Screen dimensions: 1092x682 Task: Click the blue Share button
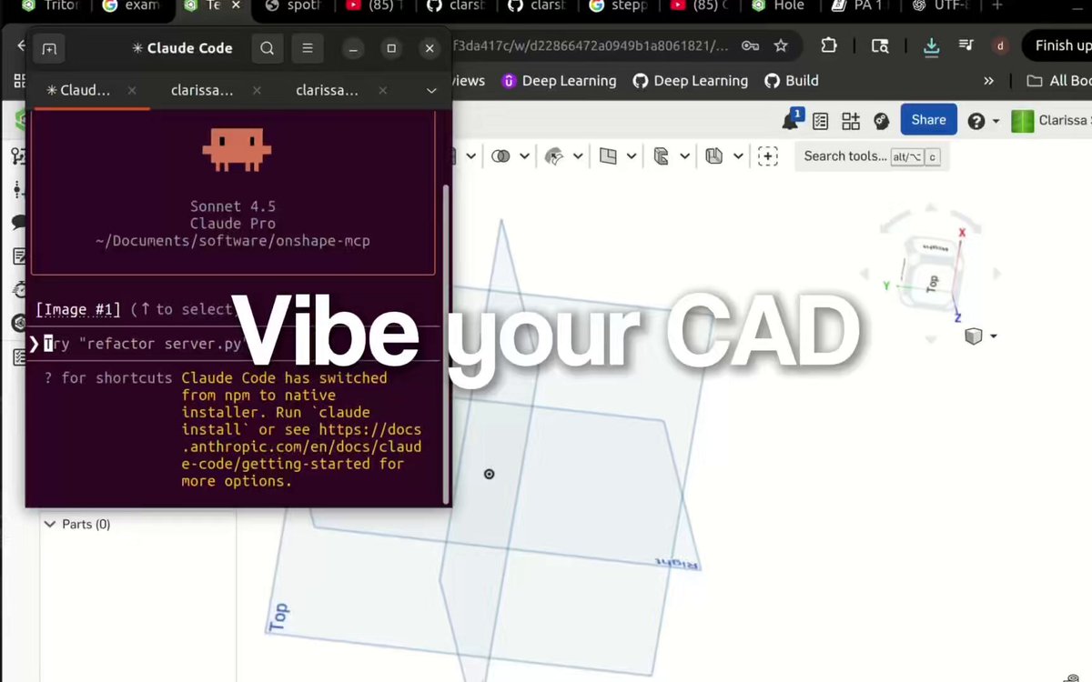[928, 120]
